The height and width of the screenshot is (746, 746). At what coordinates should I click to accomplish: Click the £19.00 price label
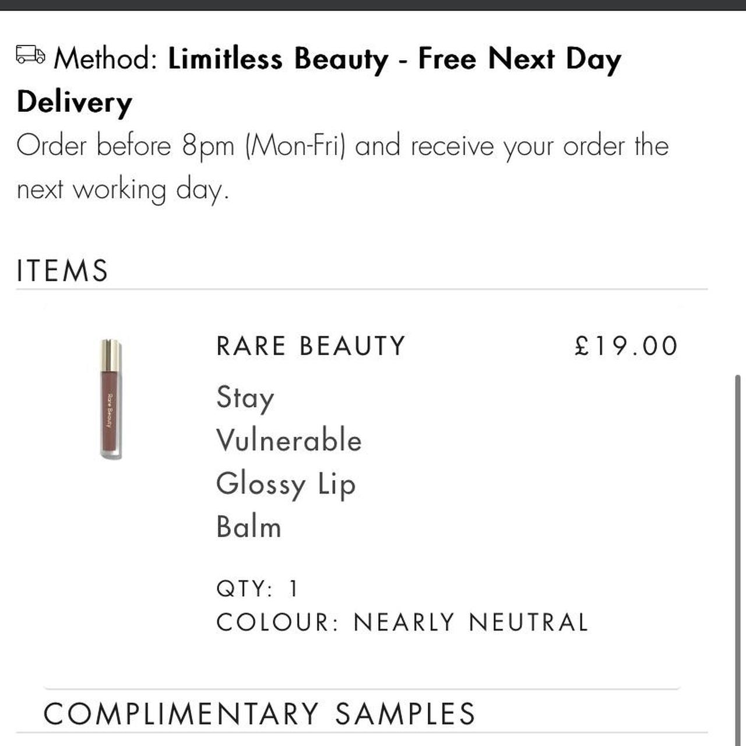pyautogui.click(x=625, y=345)
